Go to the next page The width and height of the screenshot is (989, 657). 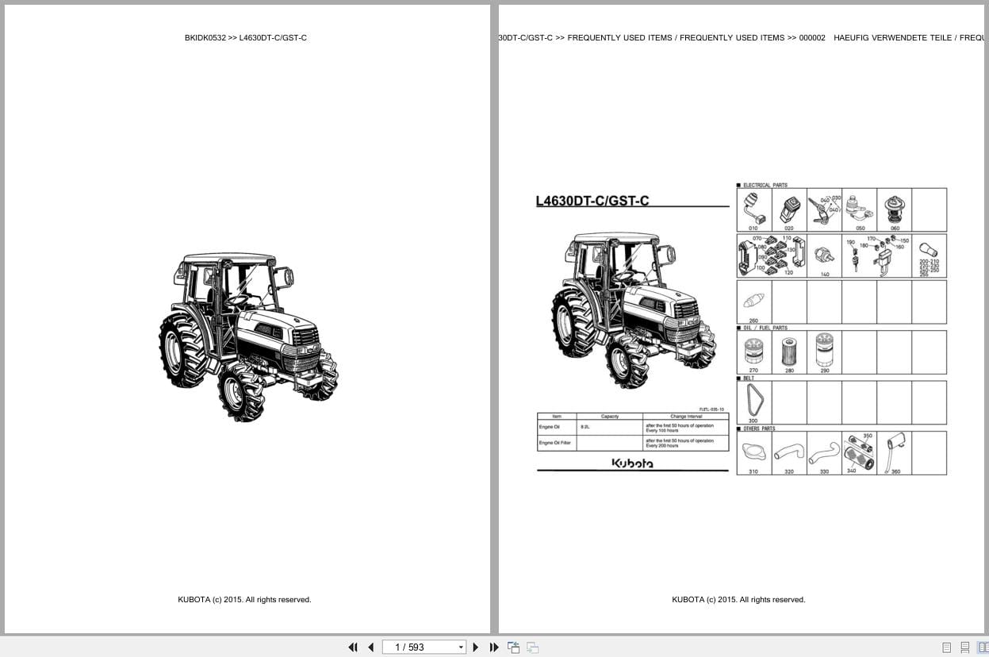pos(476,647)
